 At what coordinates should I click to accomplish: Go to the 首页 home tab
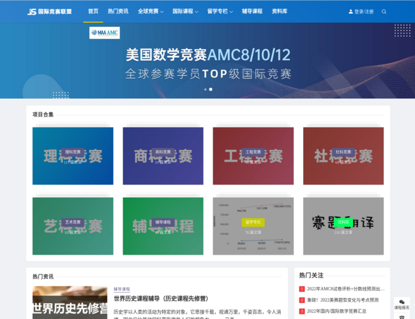(x=93, y=11)
